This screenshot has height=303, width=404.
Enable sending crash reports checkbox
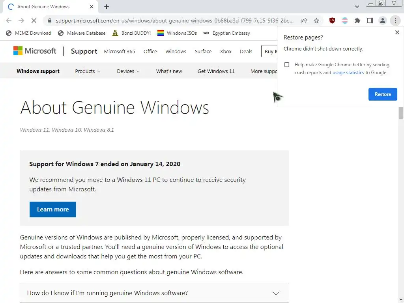coord(287,65)
